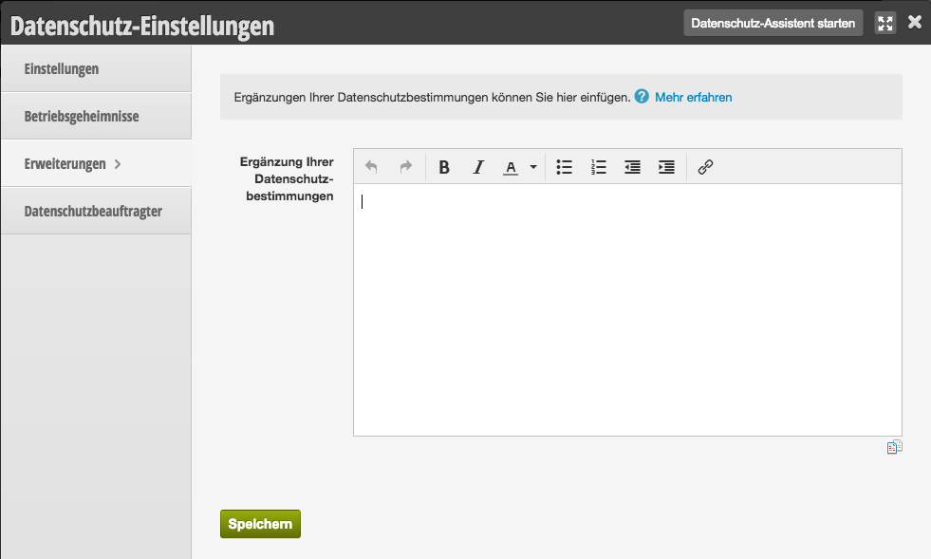Open the Betriebsgeheimnisse tab
Viewport: 931px width, 559px height.
[x=96, y=117]
